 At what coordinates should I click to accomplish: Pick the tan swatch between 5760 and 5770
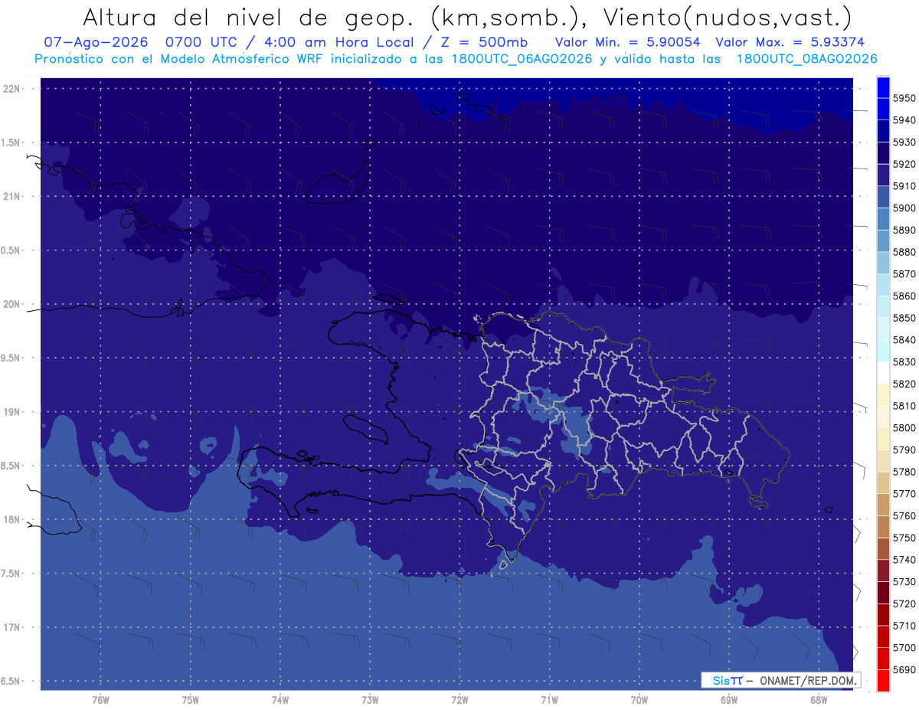(x=883, y=505)
